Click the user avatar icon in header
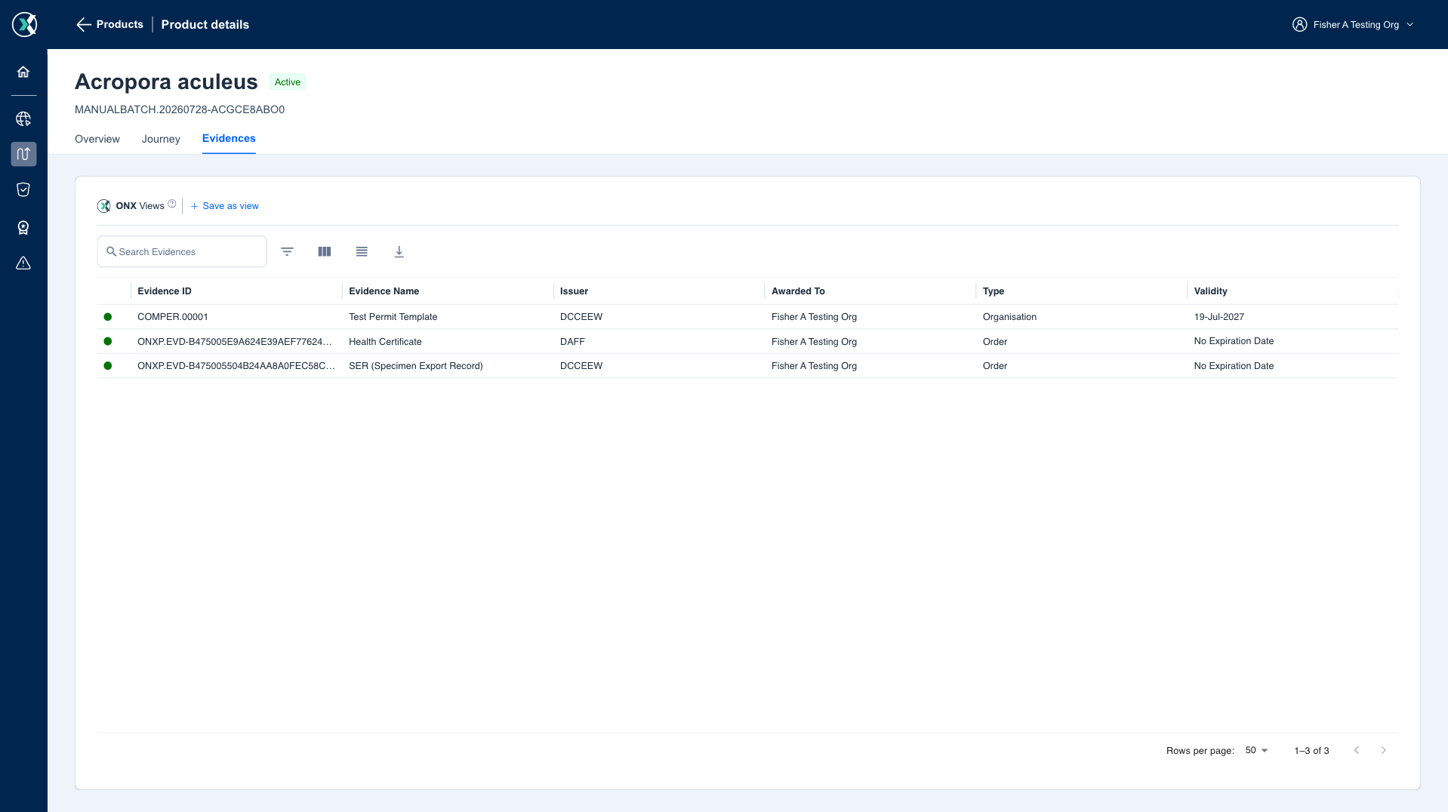This screenshot has width=1448, height=812. [1299, 25]
